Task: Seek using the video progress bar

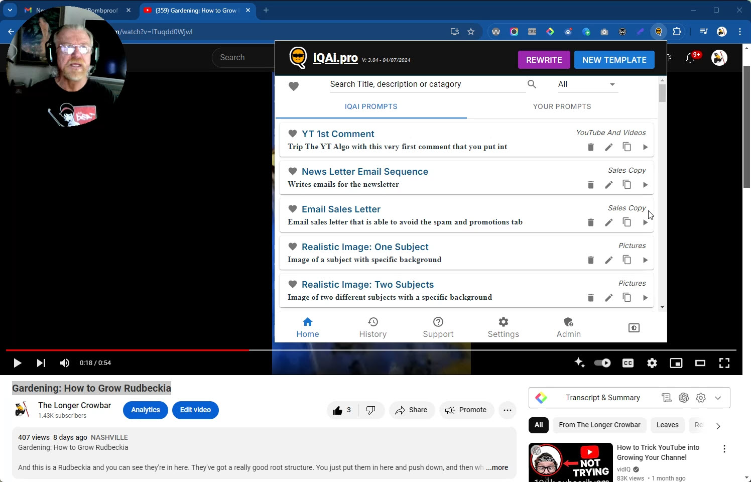Action: (371, 350)
